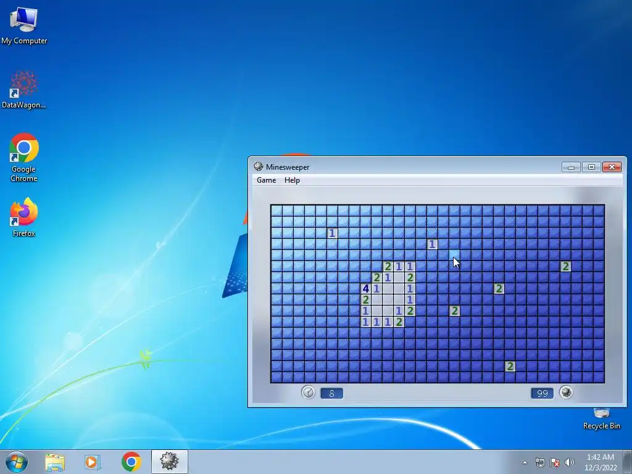This screenshot has height=474, width=632.
Task: Select the Firefox desktop shortcut
Action: (24, 217)
